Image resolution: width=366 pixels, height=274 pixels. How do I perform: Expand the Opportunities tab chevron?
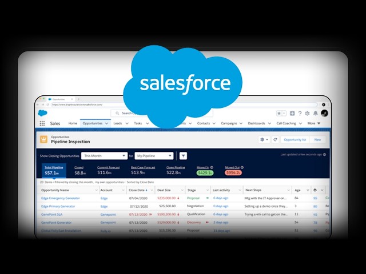pos(107,123)
